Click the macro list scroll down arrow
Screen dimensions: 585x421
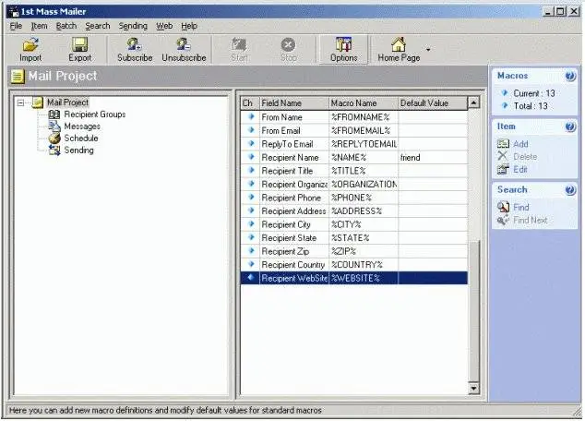tap(473, 389)
